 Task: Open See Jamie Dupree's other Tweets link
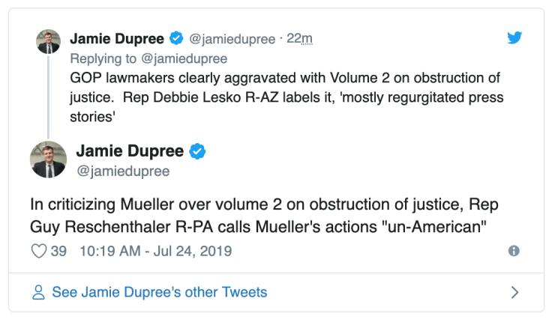[159, 292]
